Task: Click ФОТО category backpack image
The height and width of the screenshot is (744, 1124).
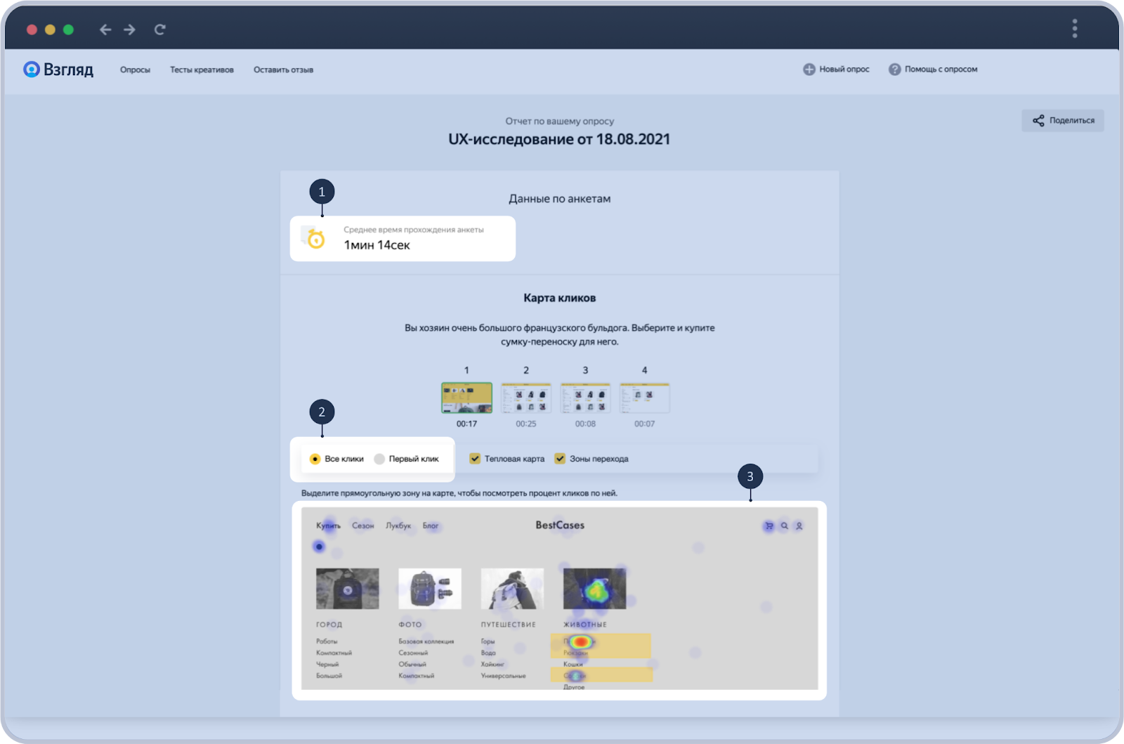Action: point(430,589)
